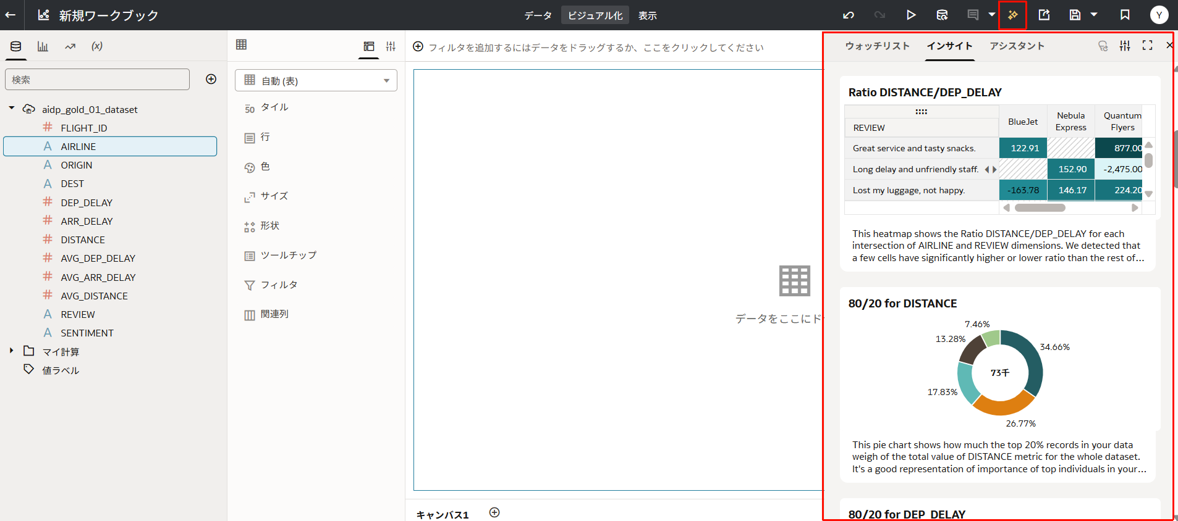The width and height of the screenshot is (1178, 521).
Task: Expand the notes dropdown arrow
Action: pyautogui.click(x=992, y=14)
